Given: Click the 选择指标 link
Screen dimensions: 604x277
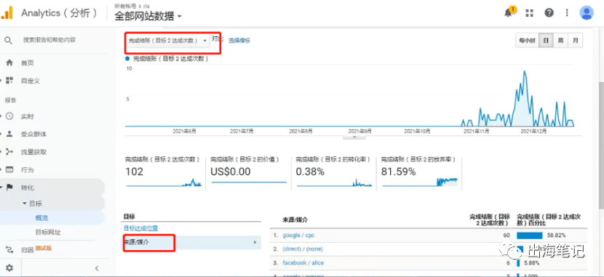Looking at the screenshot, I should pyautogui.click(x=239, y=41).
